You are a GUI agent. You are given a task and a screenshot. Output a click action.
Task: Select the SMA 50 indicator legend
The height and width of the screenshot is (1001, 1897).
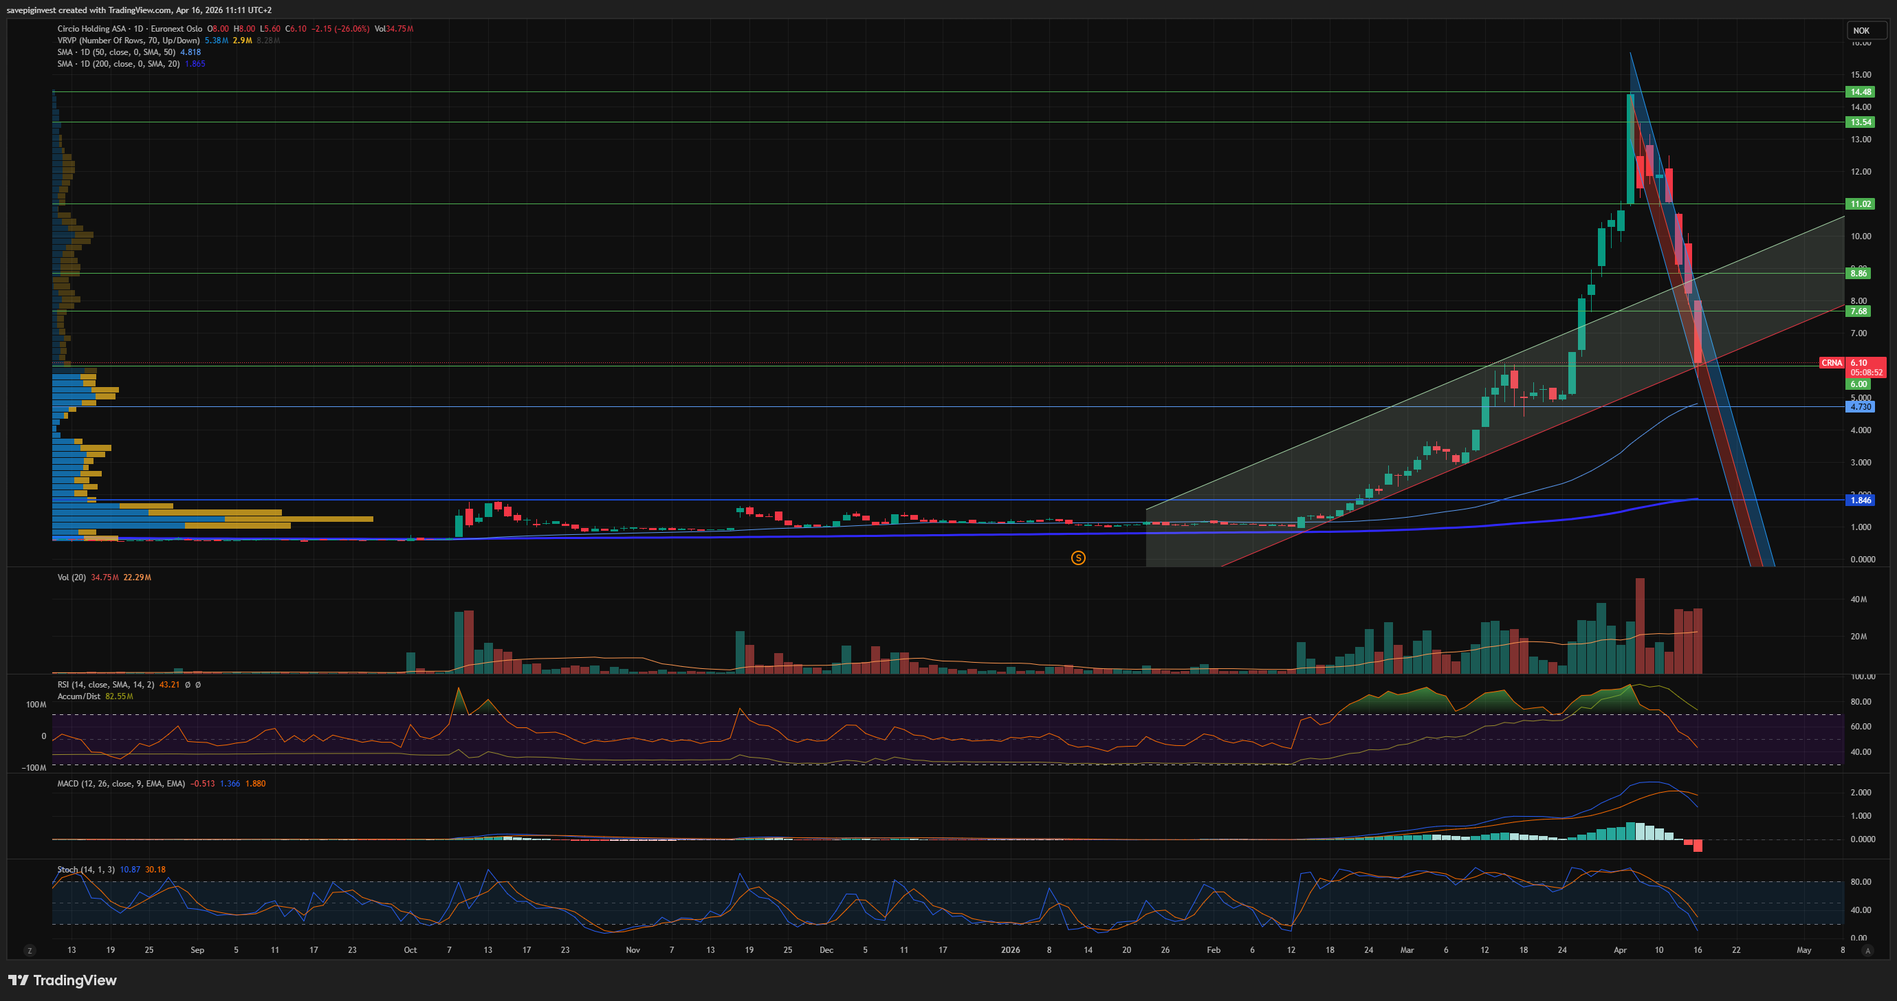116,52
